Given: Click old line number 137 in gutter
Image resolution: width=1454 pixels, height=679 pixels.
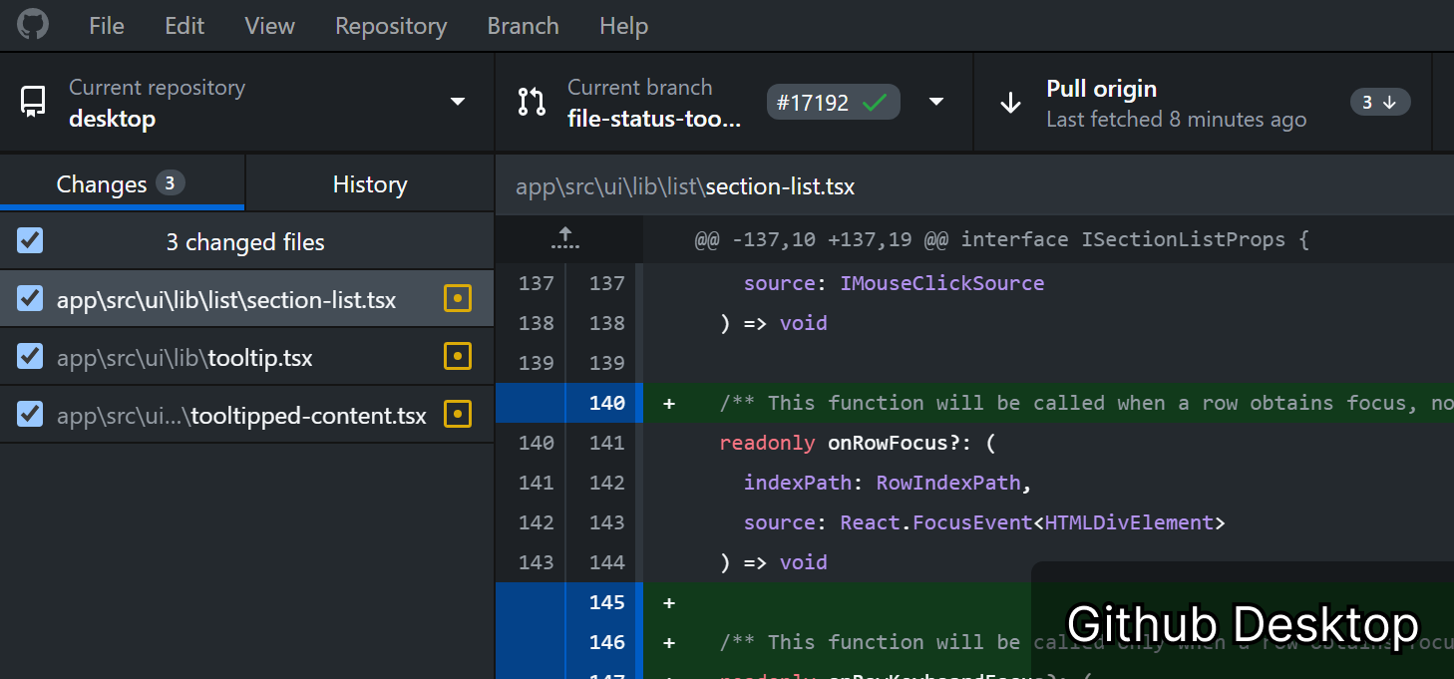Looking at the screenshot, I should pyautogui.click(x=536, y=283).
